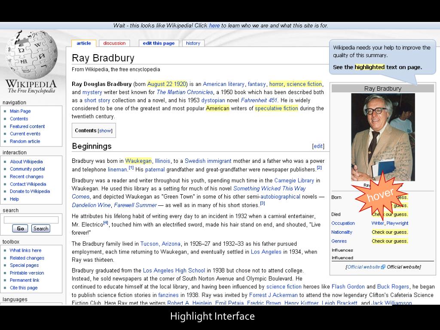Open the Flash Gordon link
This screenshot has width=440, height=330.
(348, 287)
